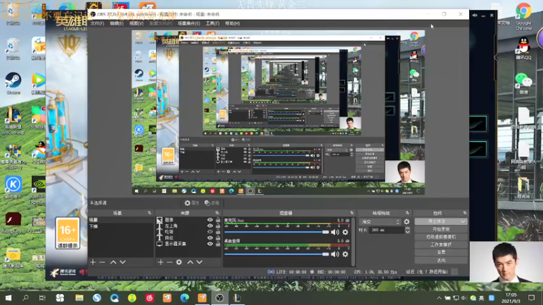The image size is (543, 305).
Task: Select the 下播 scene
Action: pyautogui.click(x=120, y=226)
